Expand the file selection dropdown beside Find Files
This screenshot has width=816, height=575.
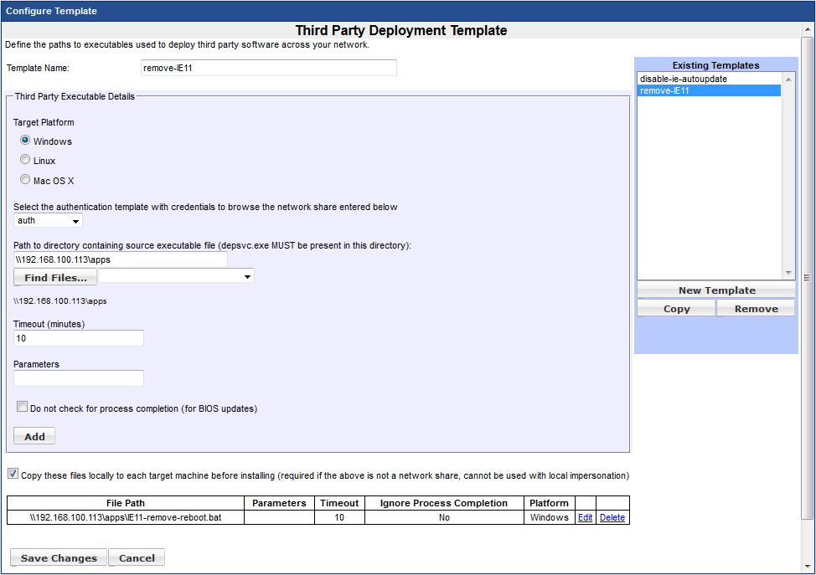(x=176, y=275)
